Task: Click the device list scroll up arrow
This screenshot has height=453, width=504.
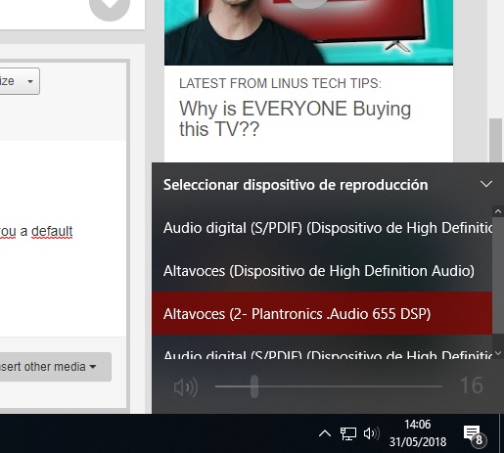Action: pos(498,211)
